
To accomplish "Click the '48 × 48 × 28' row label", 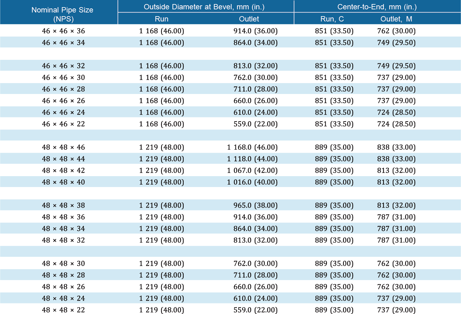I will point(64,275).
